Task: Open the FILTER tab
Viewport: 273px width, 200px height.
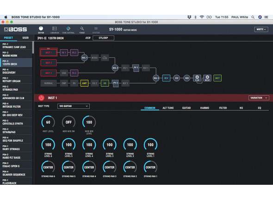Action: [x=223, y=108]
